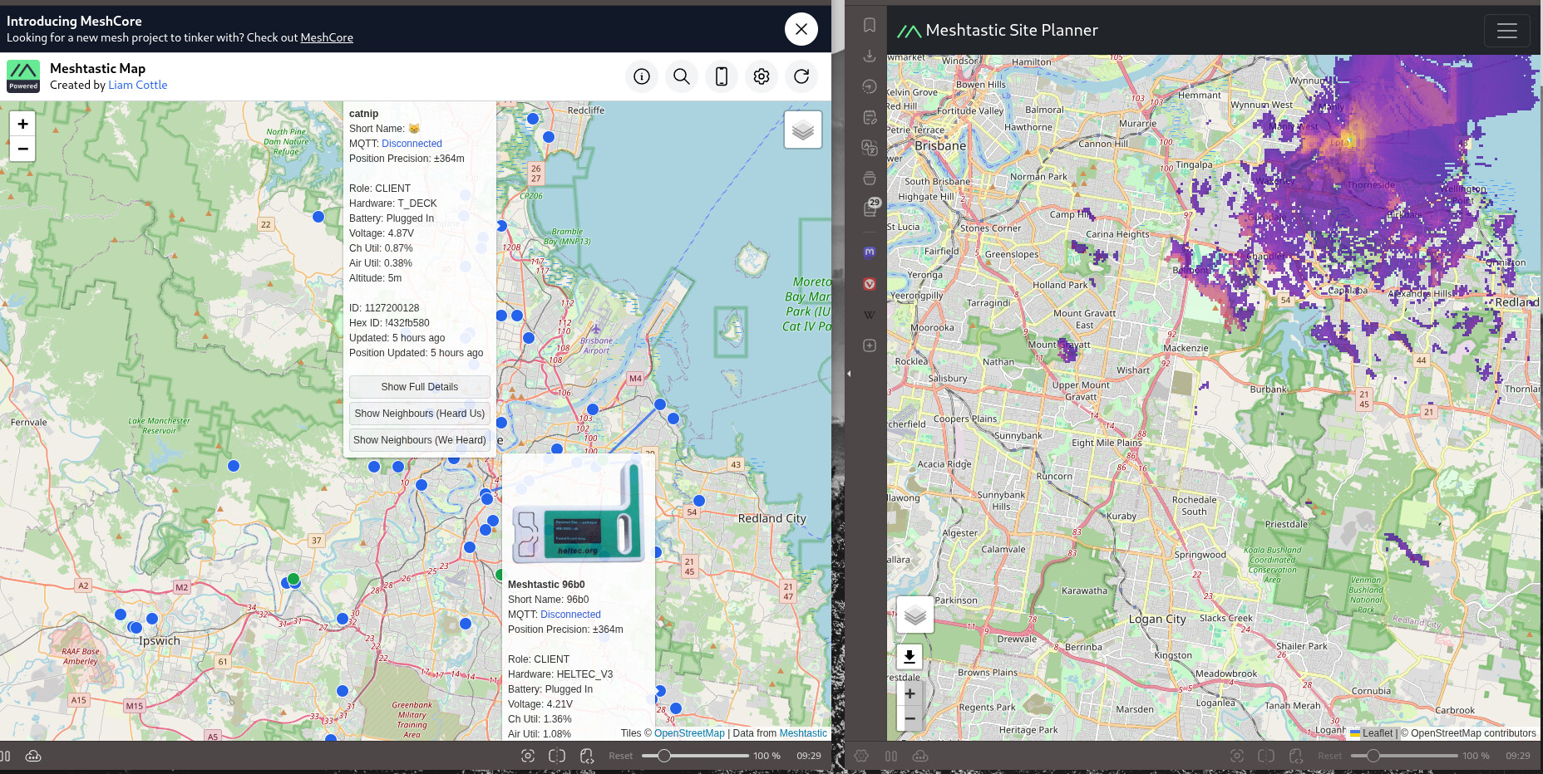1543x774 pixels.
Task: Zoom in on Site Planner map
Action: coord(910,694)
